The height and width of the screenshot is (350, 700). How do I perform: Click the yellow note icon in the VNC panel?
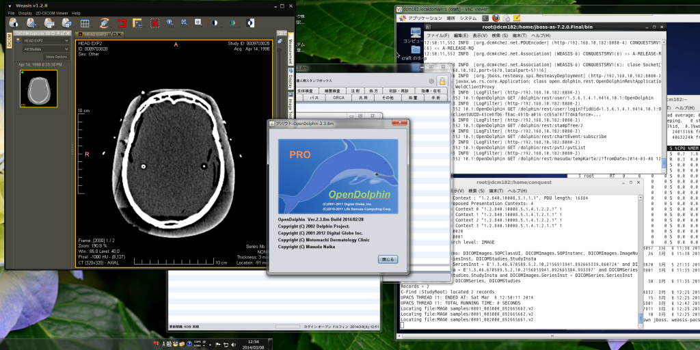517,18
